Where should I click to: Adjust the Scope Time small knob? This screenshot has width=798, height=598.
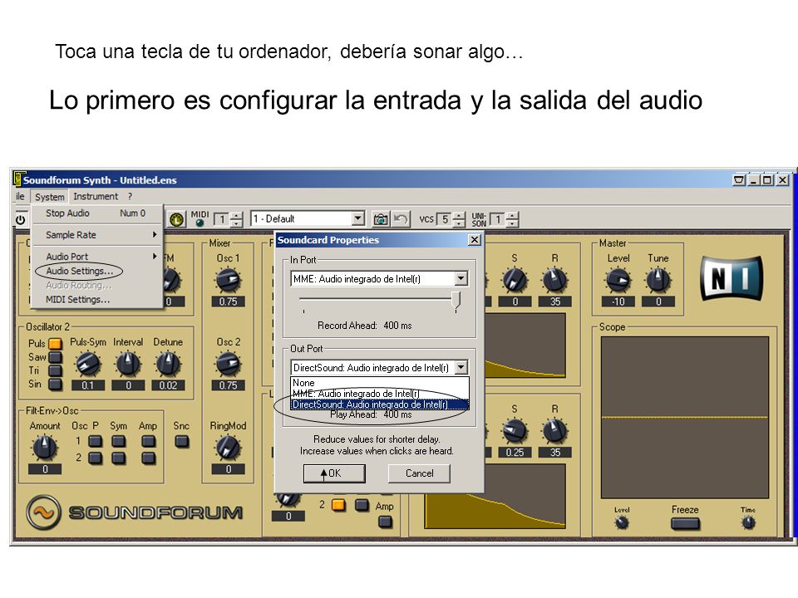[x=748, y=522]
